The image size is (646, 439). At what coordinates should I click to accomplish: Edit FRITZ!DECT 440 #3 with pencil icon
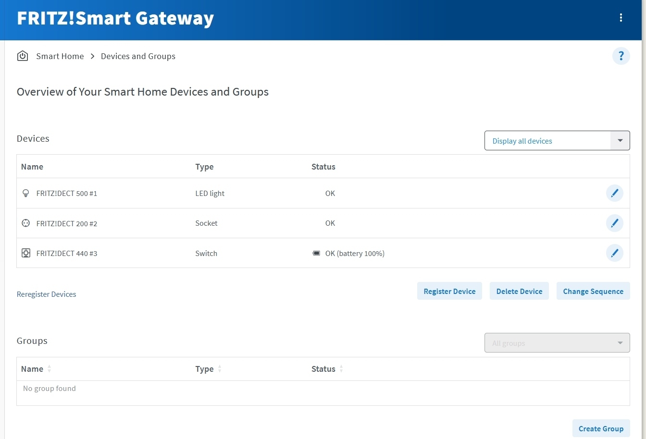614,253
